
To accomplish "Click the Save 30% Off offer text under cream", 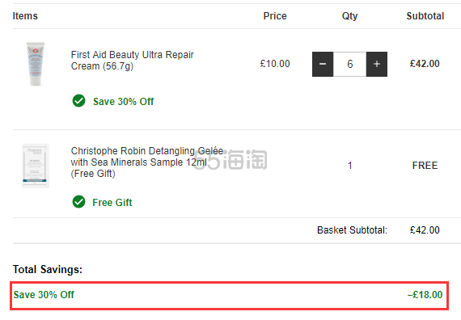I will (x=123, y=102).
